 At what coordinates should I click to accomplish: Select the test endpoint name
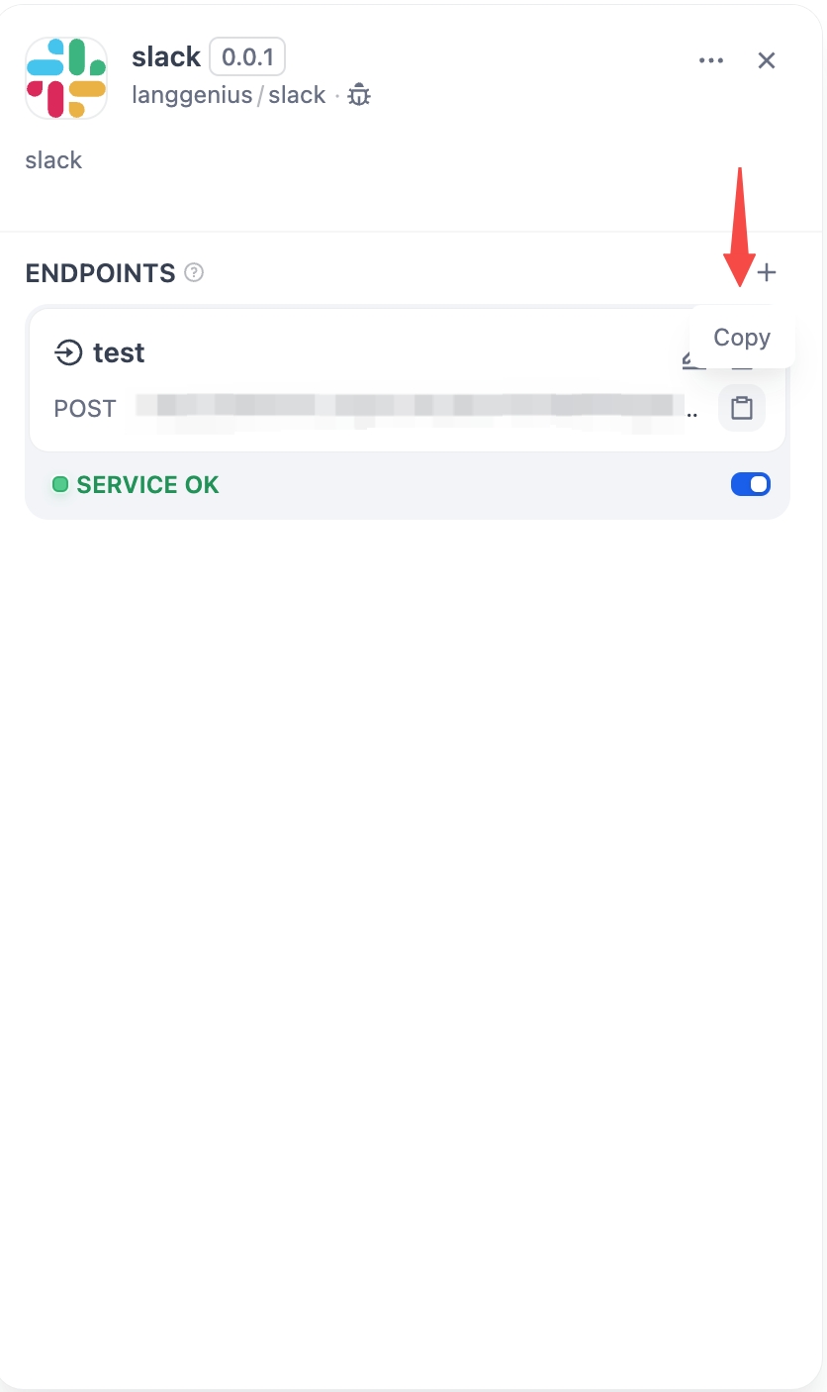point(119,352)
